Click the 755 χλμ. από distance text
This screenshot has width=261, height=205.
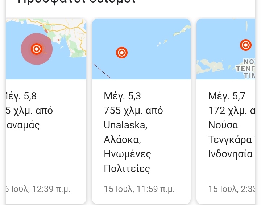pyautogui.click(x=133, y=111)
